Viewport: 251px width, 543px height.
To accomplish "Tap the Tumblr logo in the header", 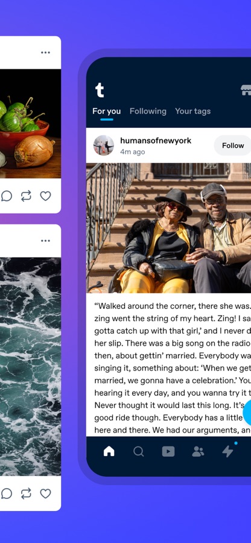I will click(100, 90).
